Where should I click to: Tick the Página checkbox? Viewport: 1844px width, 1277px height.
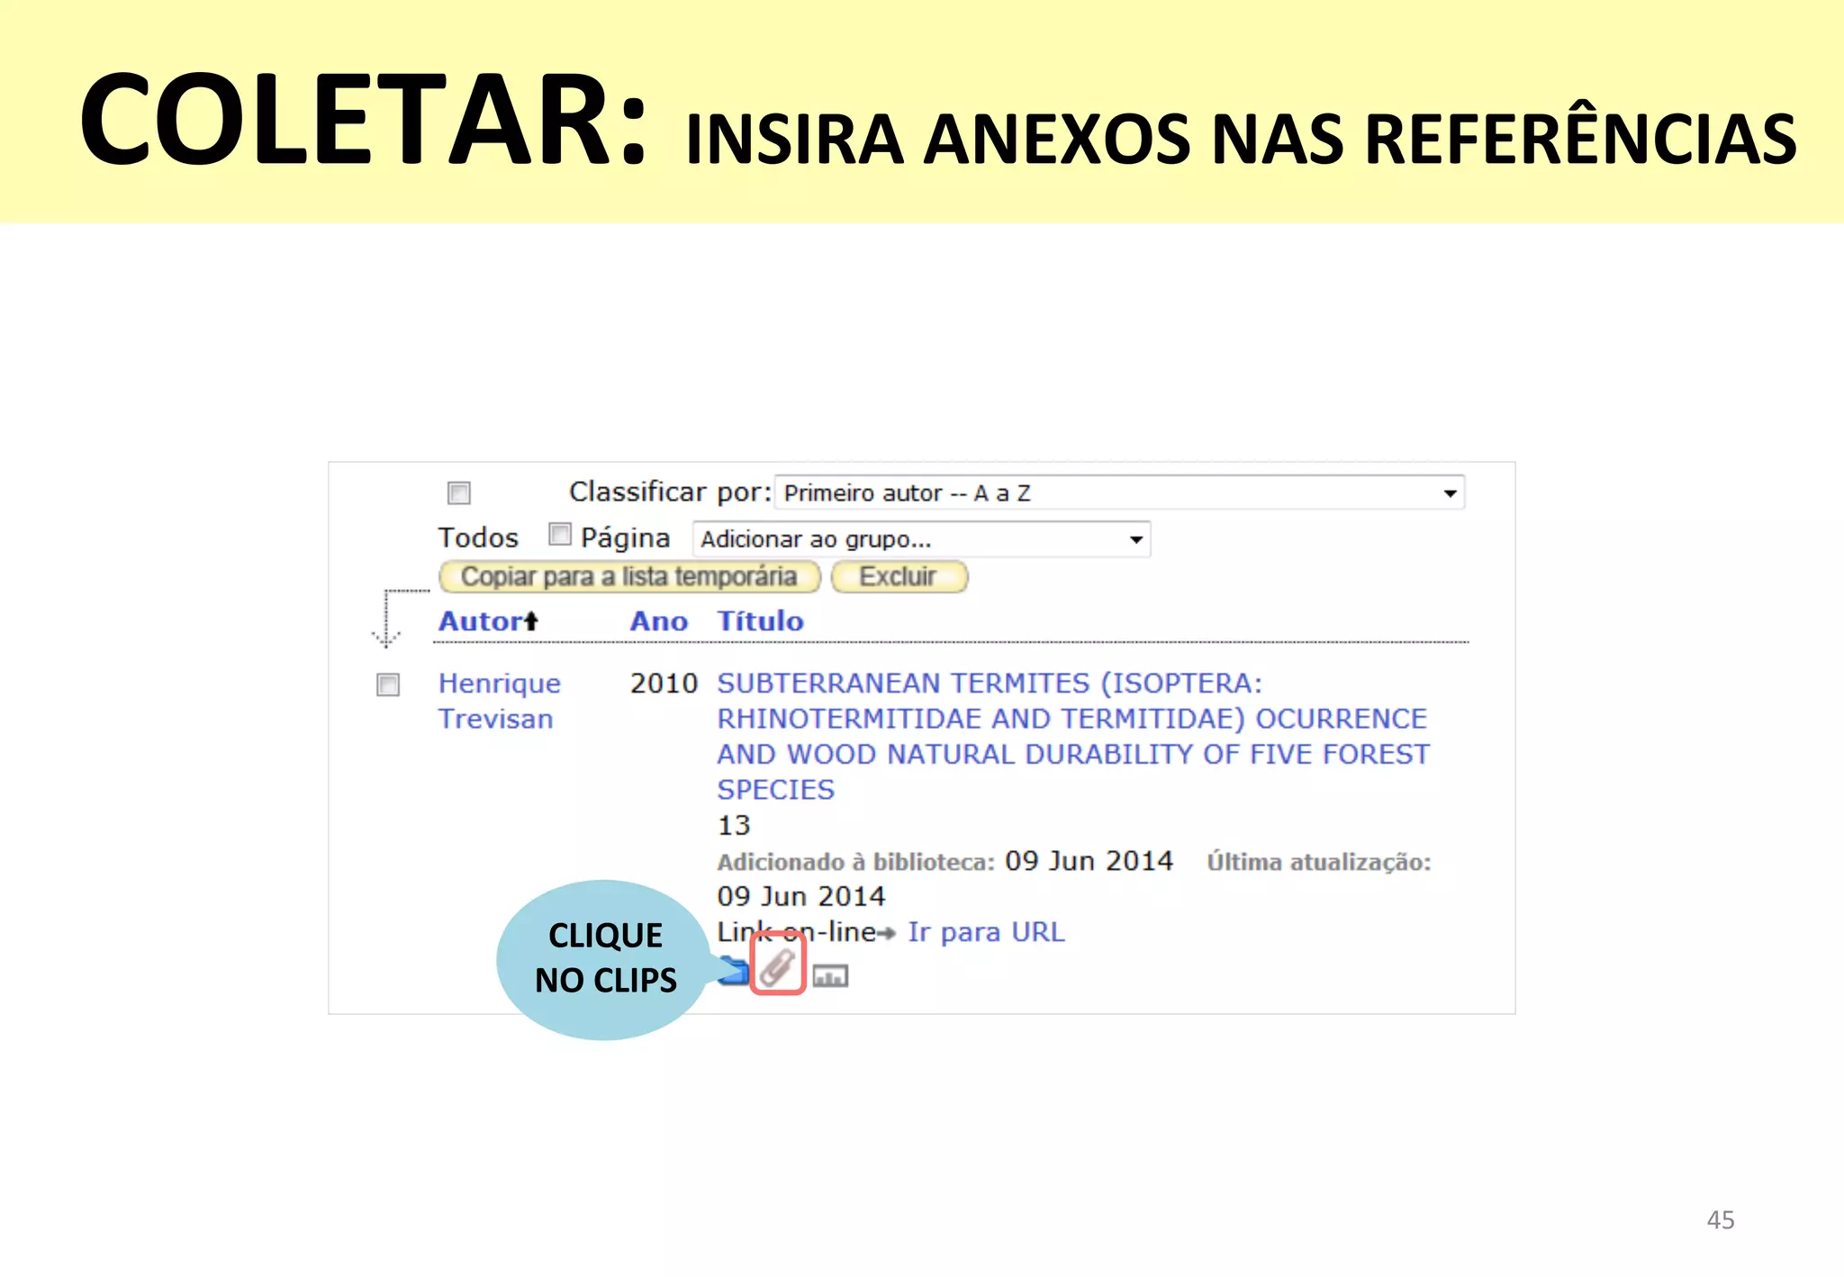[x=560, y=535]
